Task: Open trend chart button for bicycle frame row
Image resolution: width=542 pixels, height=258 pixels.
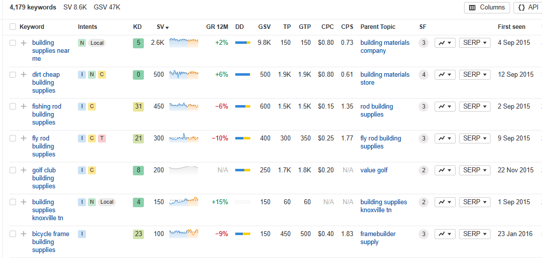Action: [x=445, y=234]
